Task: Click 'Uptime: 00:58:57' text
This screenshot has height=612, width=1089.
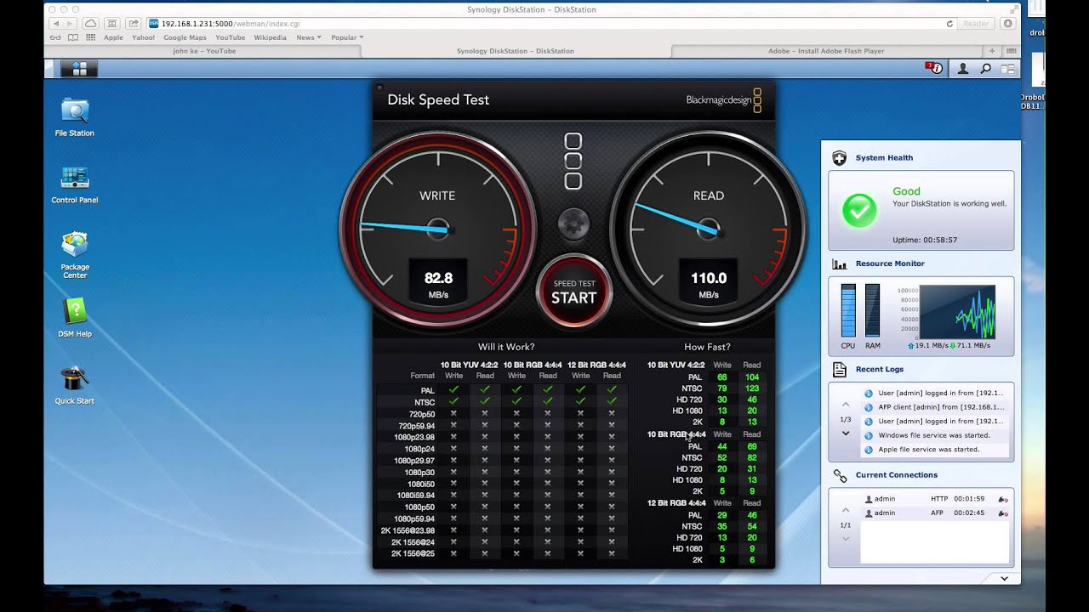Action: pyautogui.click(x=925, y=241)
